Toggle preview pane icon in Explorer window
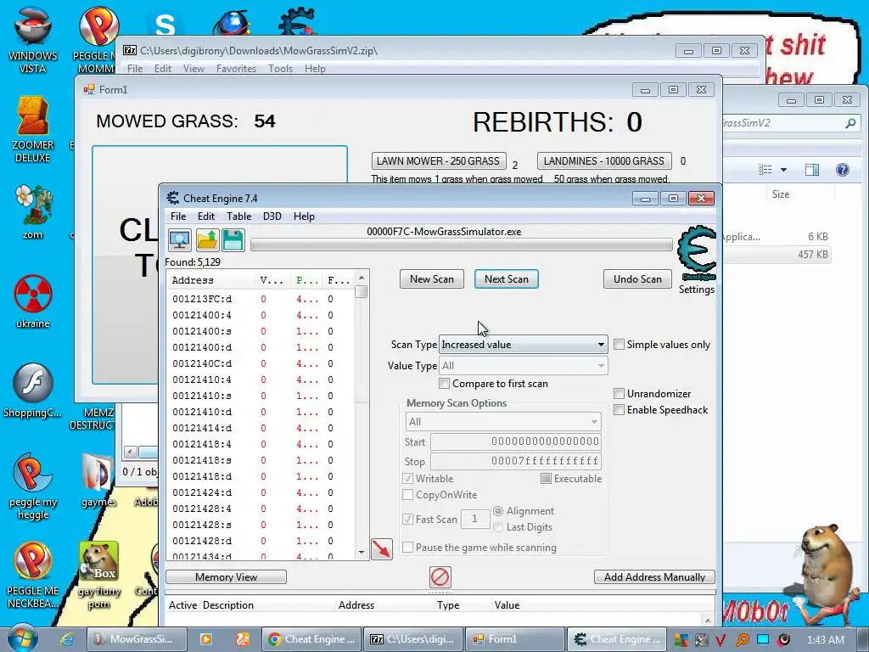 pyautogui.click(x=812, y=170)
